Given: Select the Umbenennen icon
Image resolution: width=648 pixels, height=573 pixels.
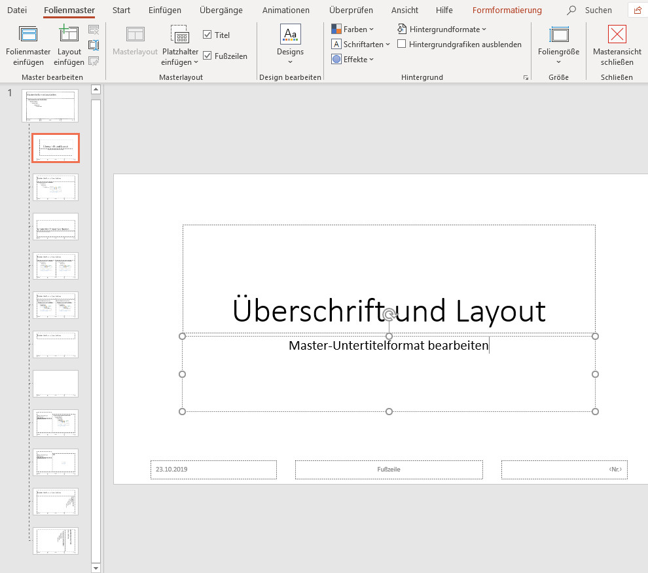Looking at the screenshot, I should click(x=94, y=45).
